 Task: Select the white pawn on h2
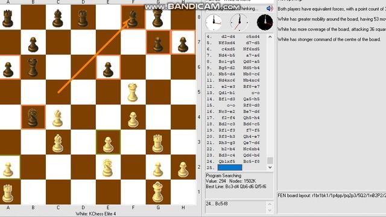click(x=183, y=169)
